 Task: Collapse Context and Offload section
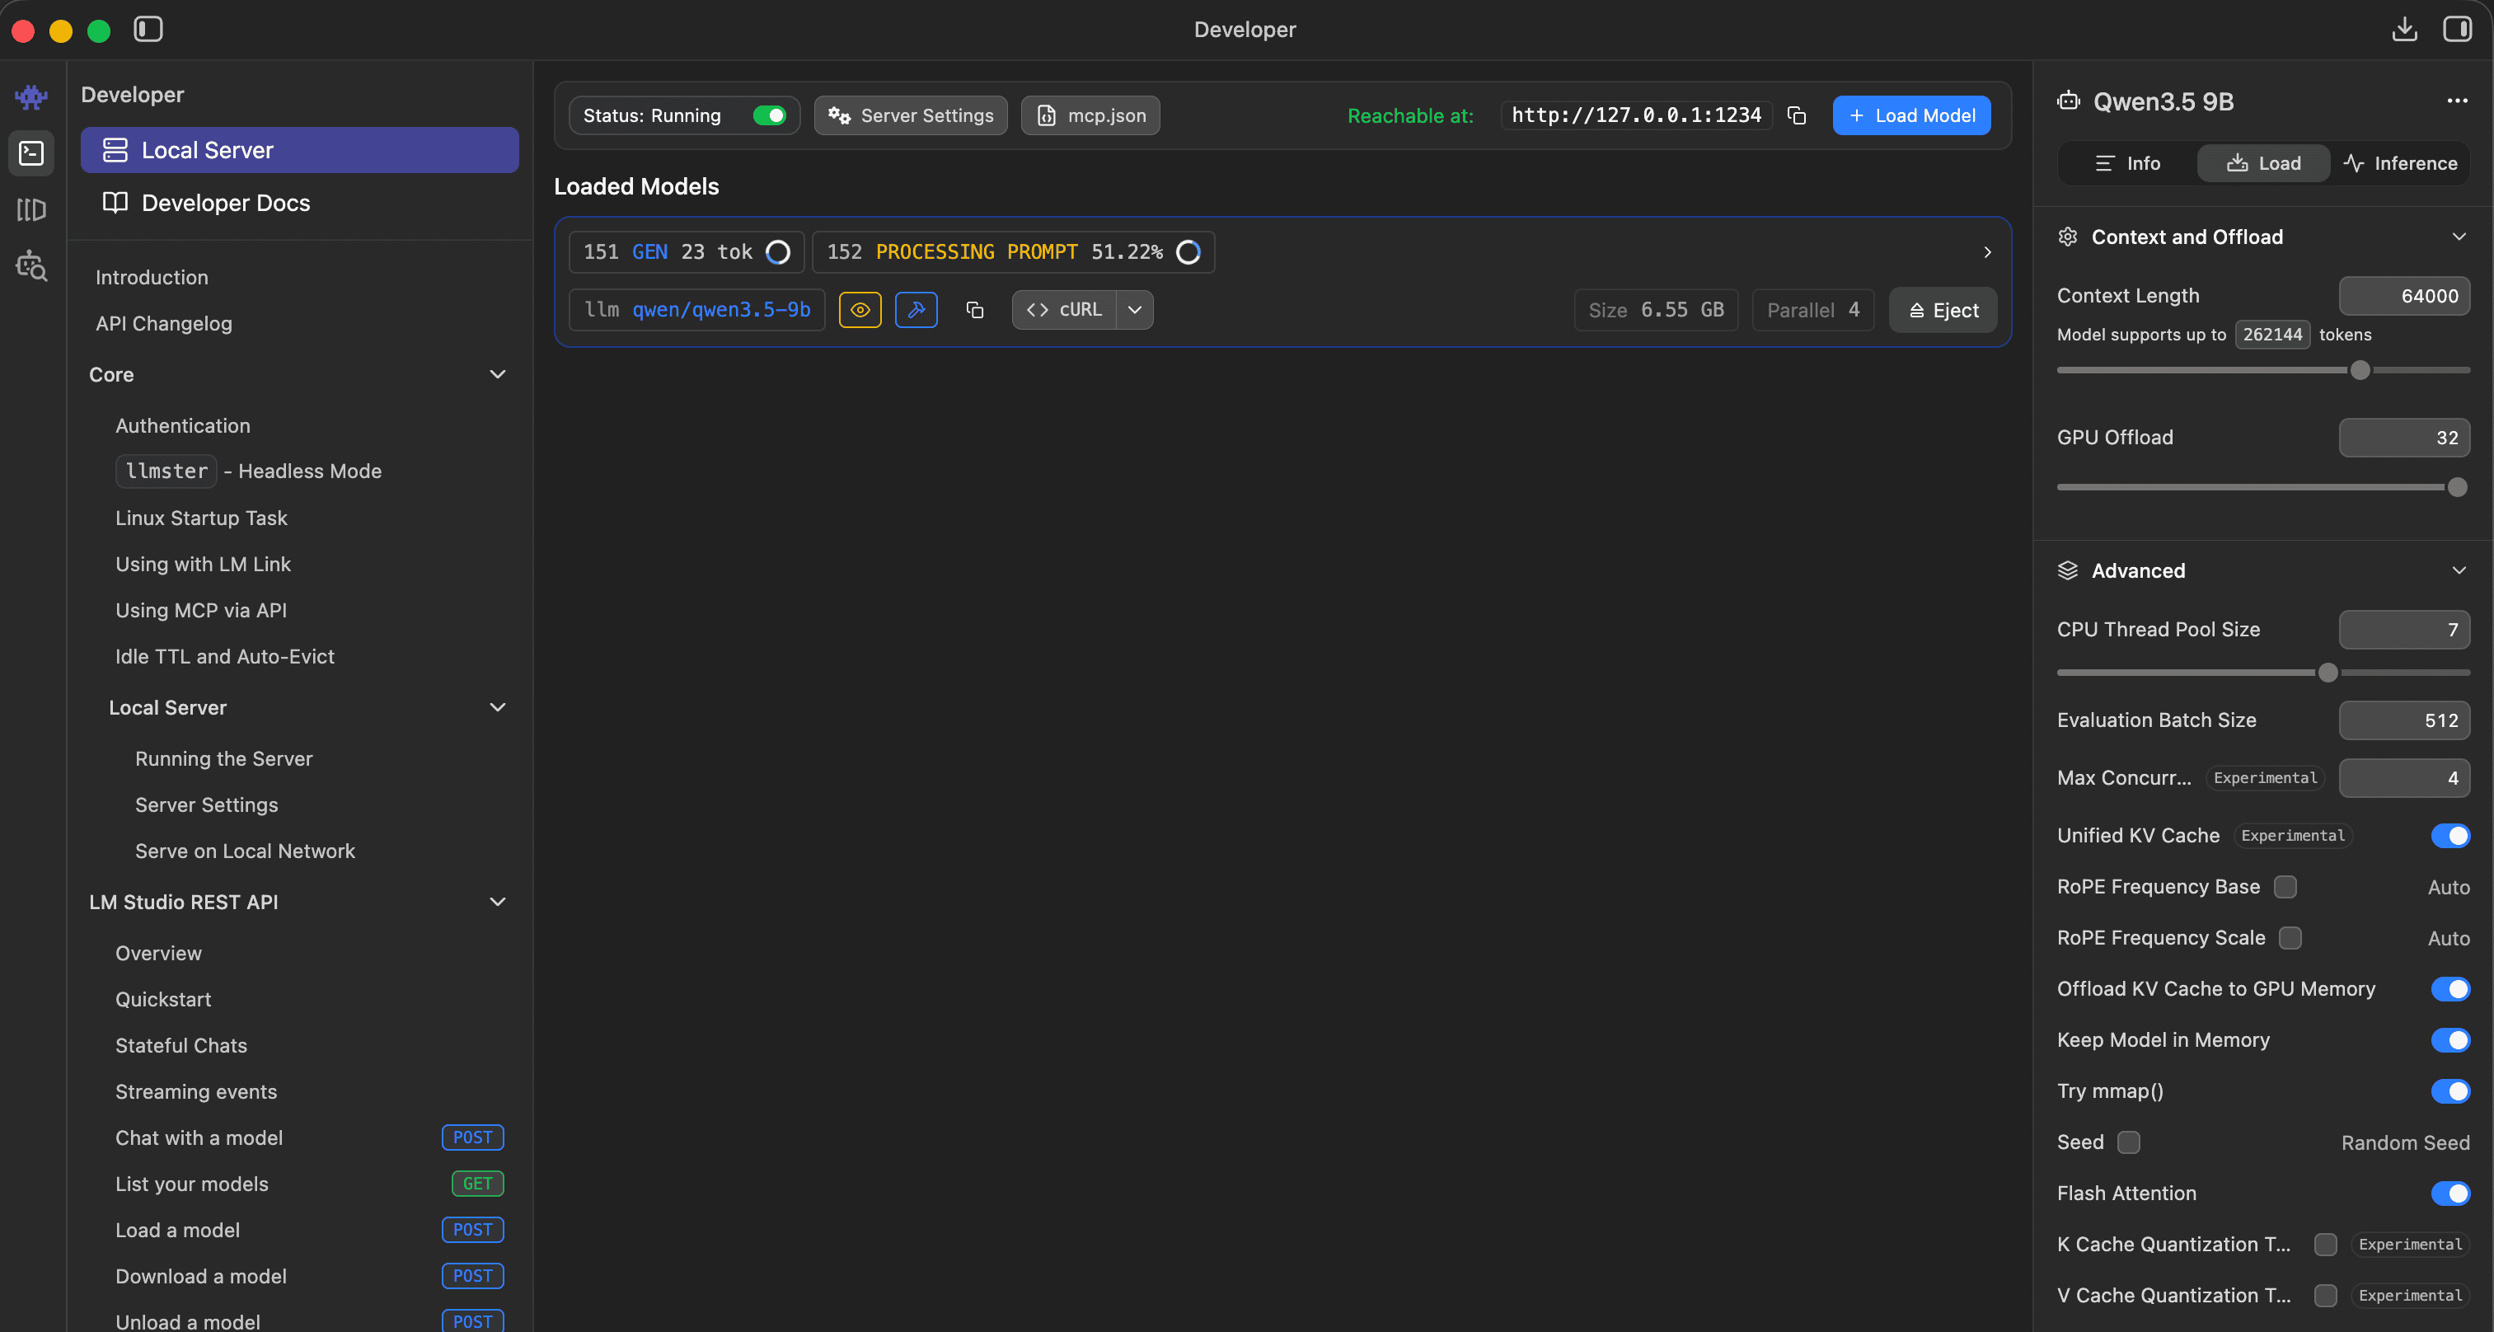(2459, 237)
